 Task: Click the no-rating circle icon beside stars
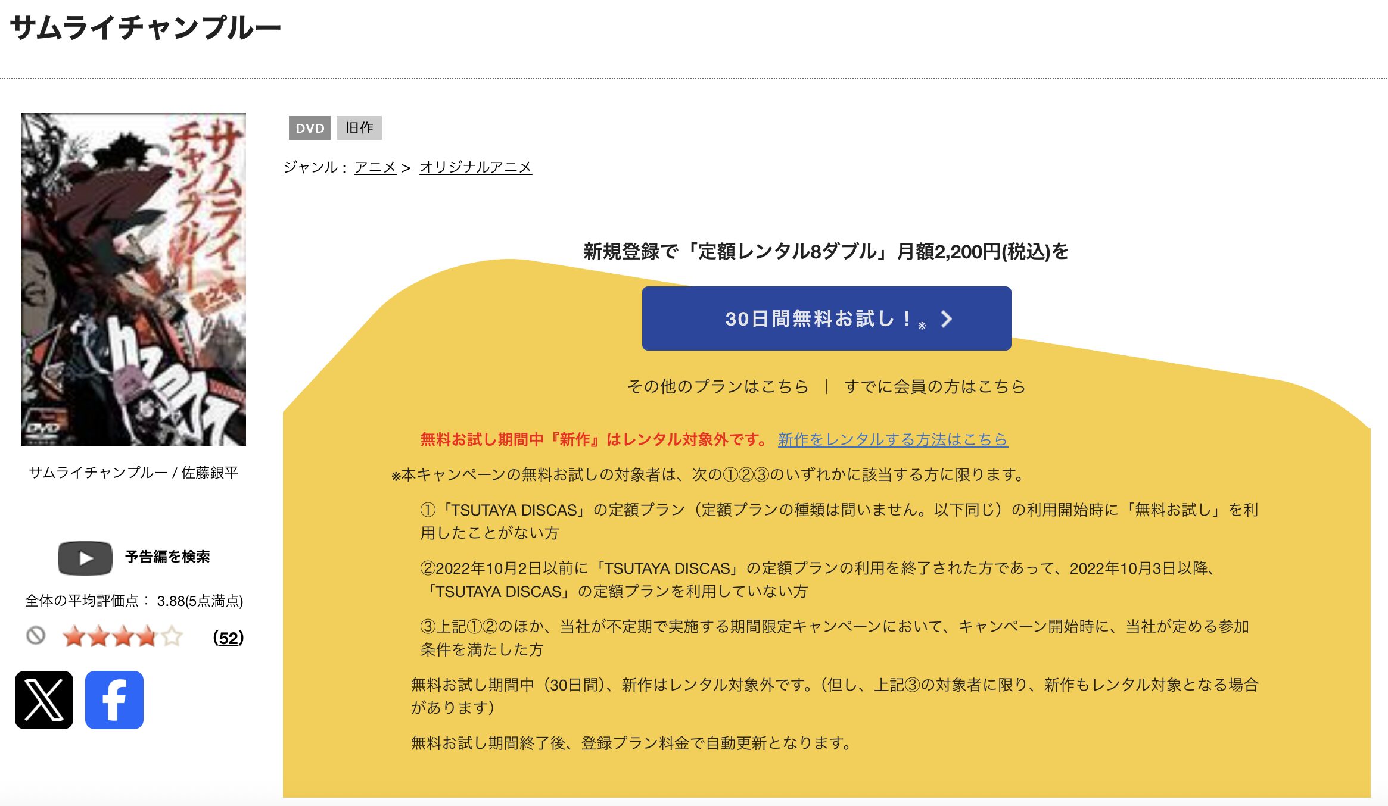[36, 636]
